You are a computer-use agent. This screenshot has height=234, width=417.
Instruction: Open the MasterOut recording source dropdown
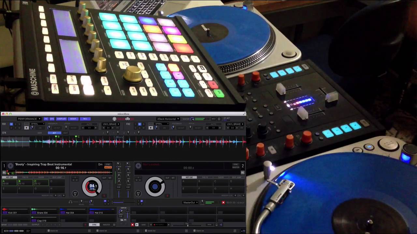click(190, 202)
